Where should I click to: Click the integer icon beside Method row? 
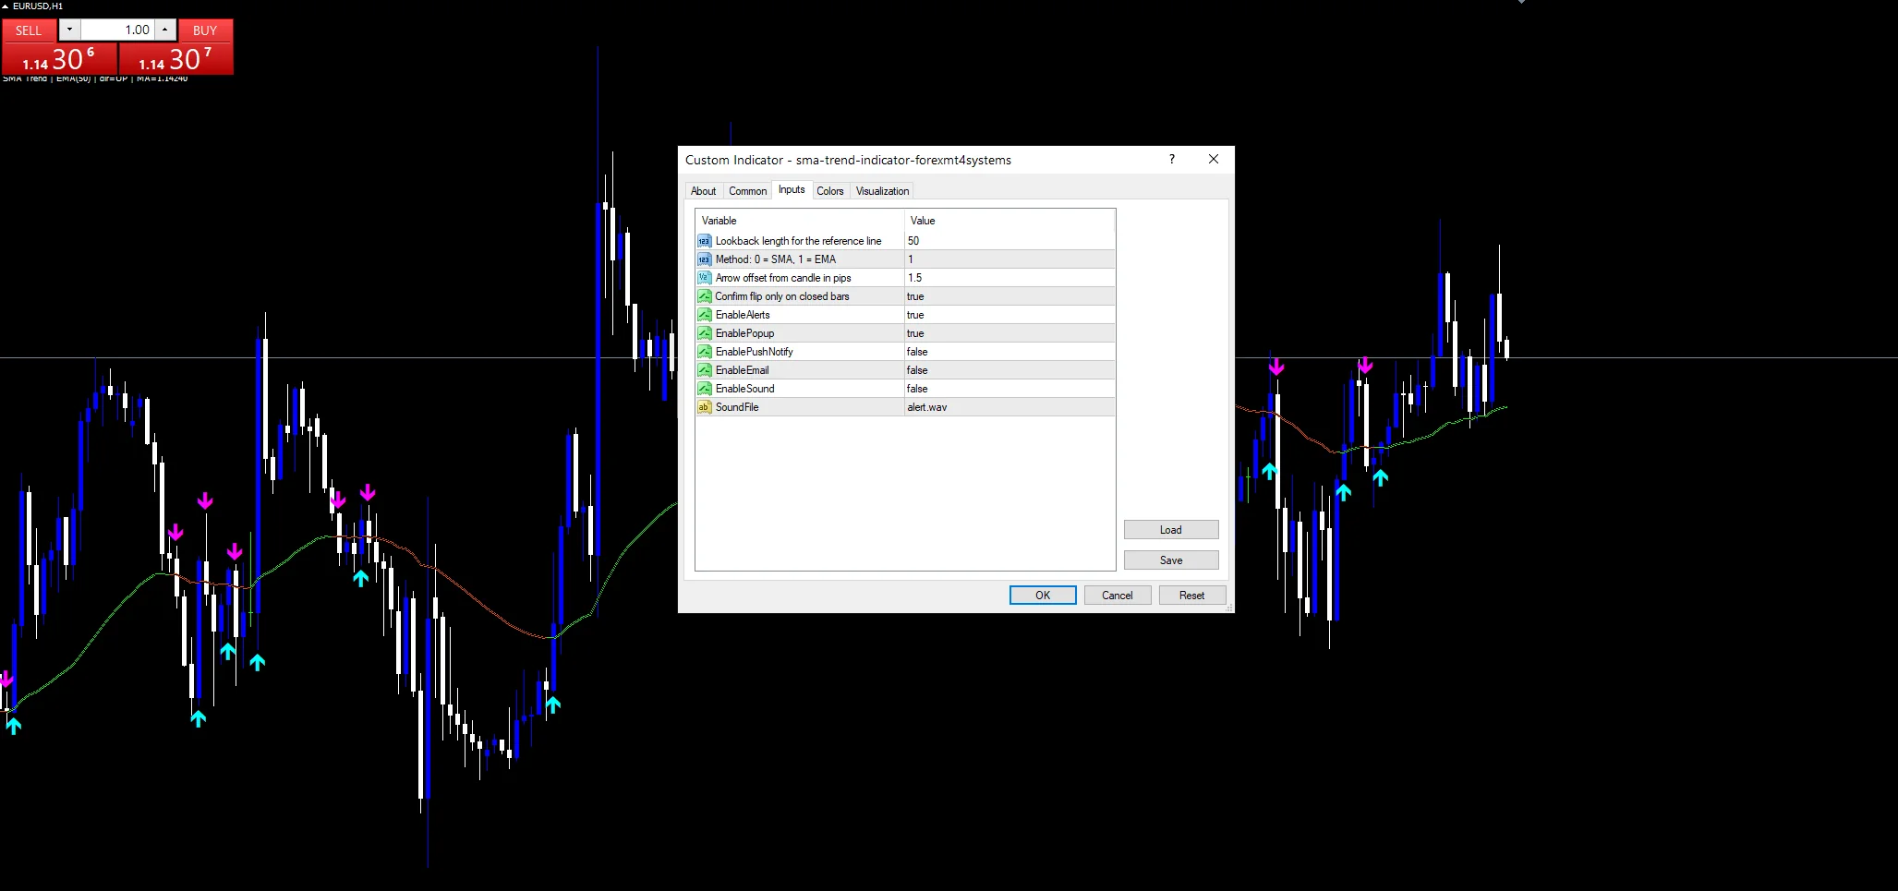tap(705, 259)
